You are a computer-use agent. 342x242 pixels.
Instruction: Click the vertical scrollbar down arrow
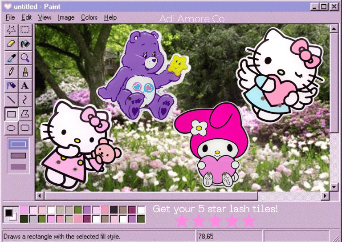coord(334,187)
